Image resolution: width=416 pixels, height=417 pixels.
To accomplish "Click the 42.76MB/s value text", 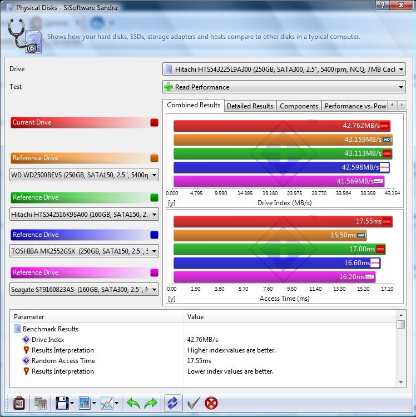I will (202, 340).
